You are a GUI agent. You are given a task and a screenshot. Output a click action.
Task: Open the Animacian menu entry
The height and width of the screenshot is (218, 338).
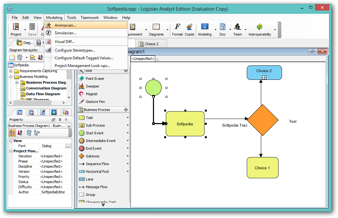pyautogui.click(x=86, y=25)
